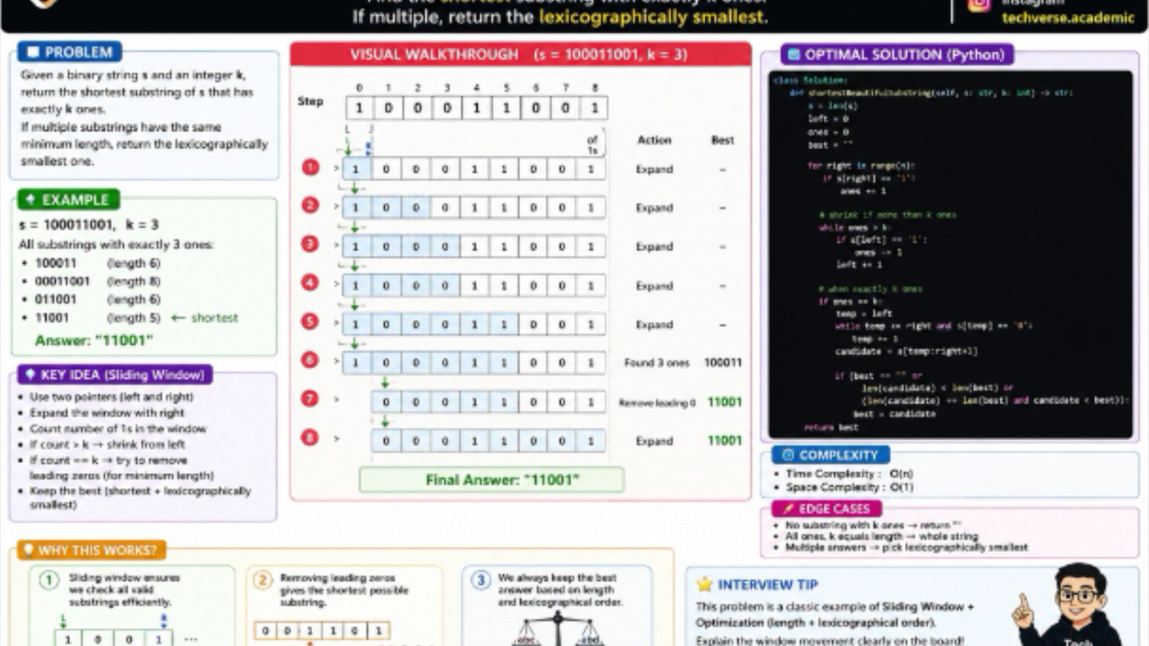The width and height of the screenshot is (1149, 646).
Task: Click the INTERVIEW TIP star icon
Action: (704, 584)
